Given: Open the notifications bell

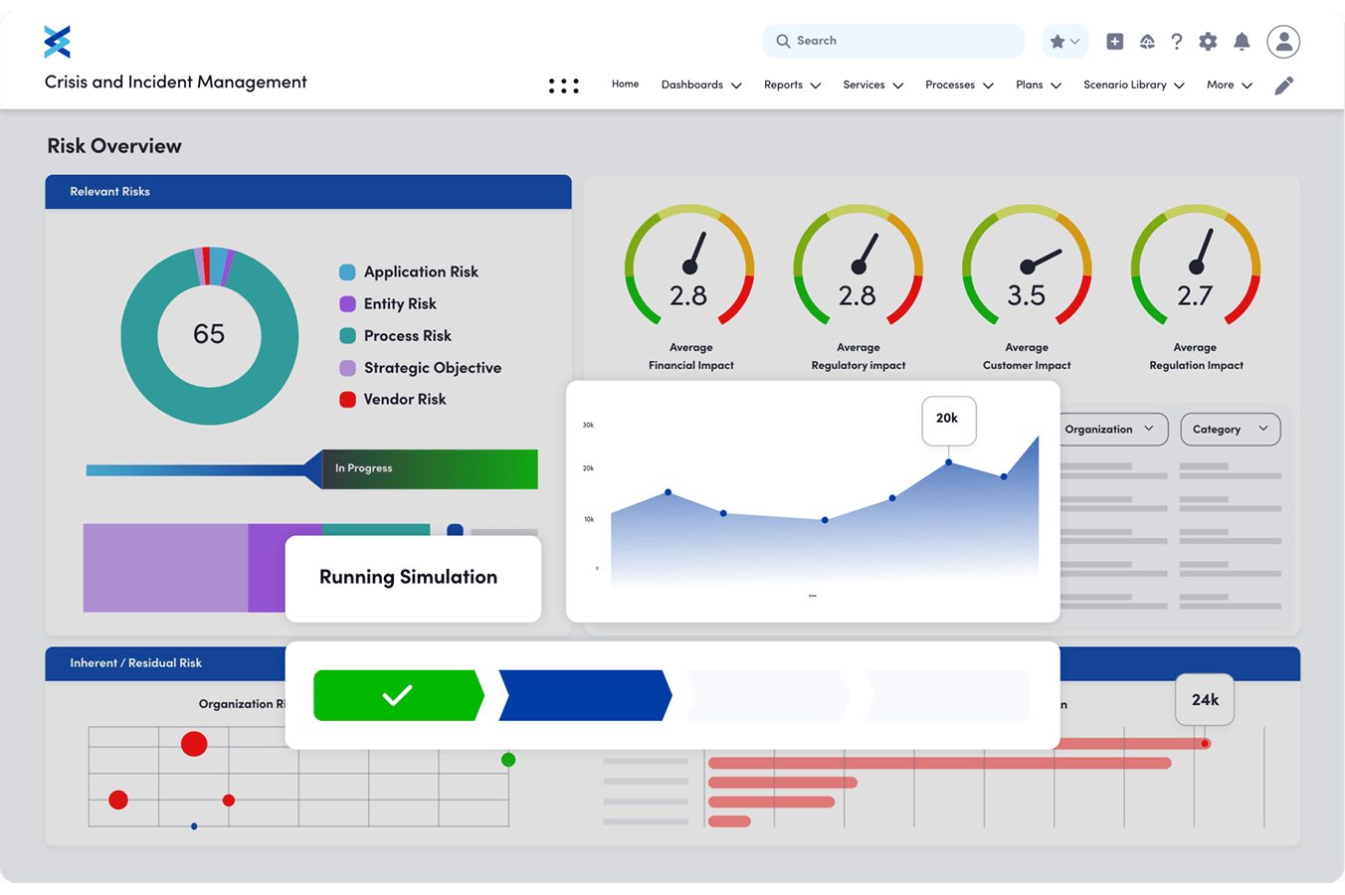Looking at the screenshot, I should (1242, 41).
